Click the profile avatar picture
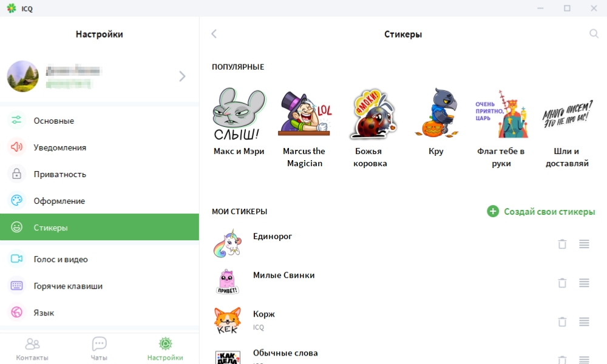The height and width of the screenshot is (364, 607). coord(23,76)
